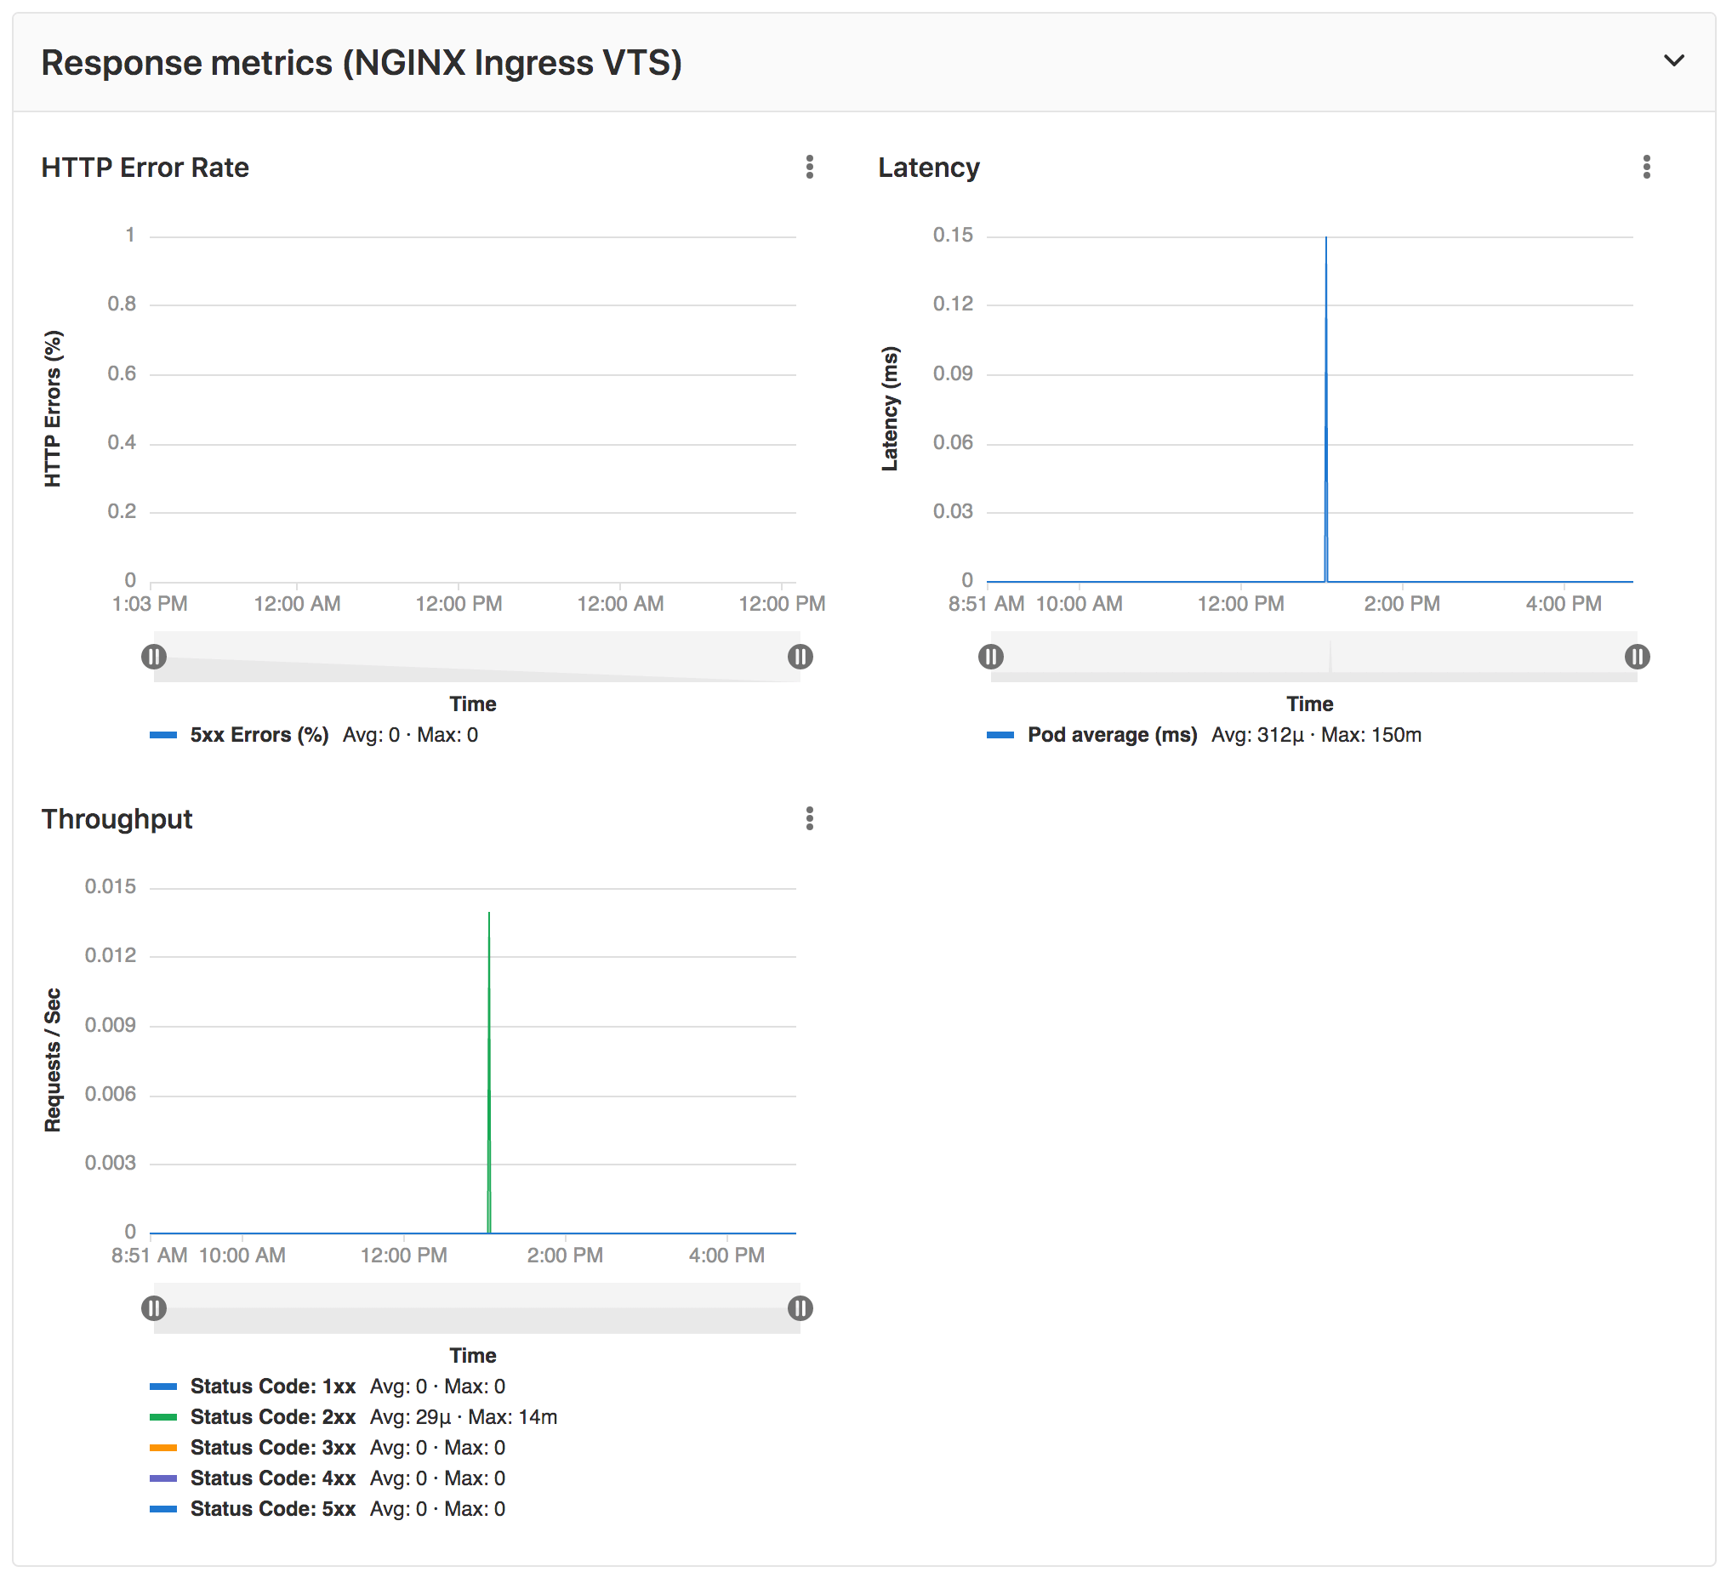Click the Status Code: 3xx legend label
1732x1589 pixels.
[x=273, y=1448]
